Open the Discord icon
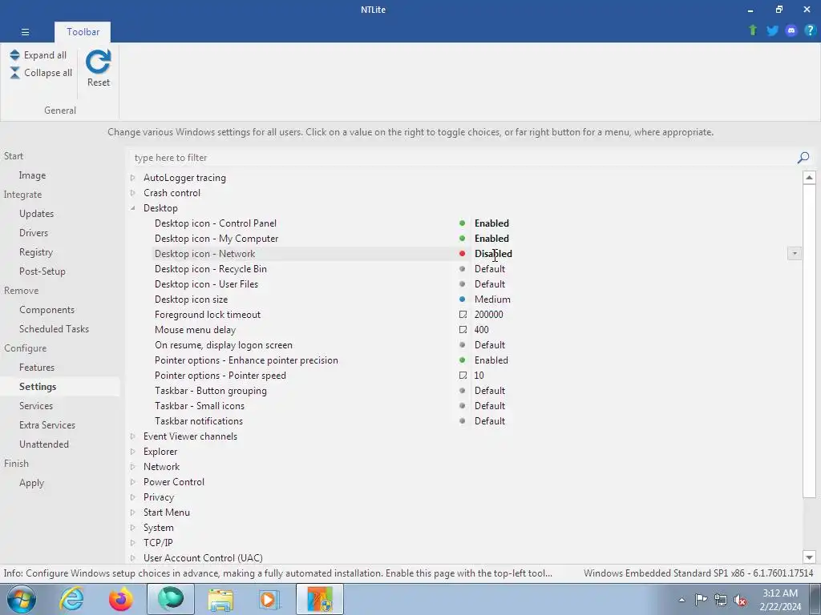This screenshot has width=821, height=615. [791, 30]
